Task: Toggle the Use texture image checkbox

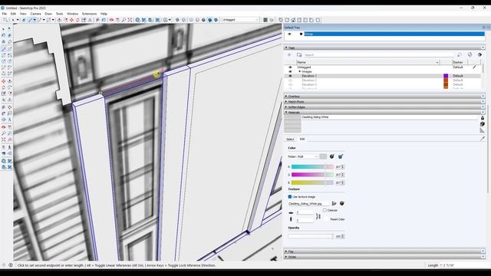Action: coord(290,197)
